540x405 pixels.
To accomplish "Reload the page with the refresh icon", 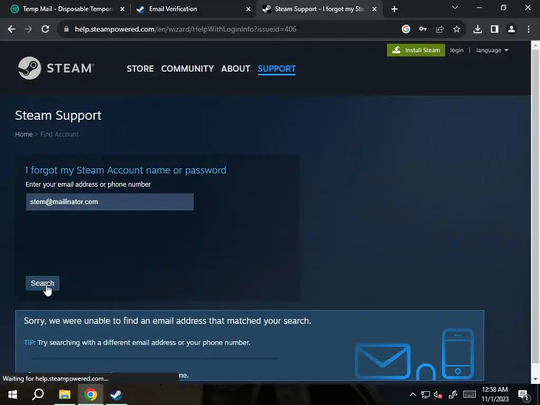I will tap(45, 30).
